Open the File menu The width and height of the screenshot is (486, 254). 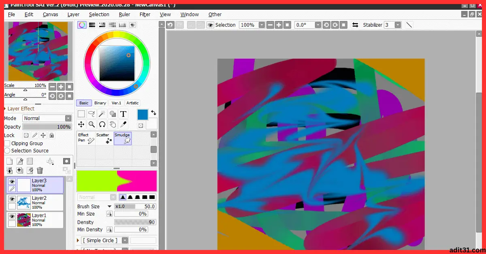[11, 14]
